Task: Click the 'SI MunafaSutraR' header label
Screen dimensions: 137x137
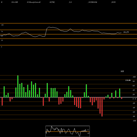Action: click(x=34, y=2)
